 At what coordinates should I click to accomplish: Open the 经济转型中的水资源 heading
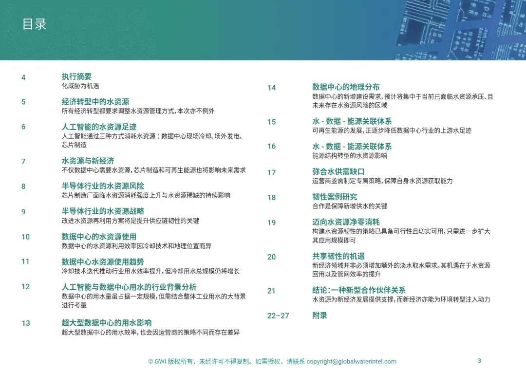point(95,102)
